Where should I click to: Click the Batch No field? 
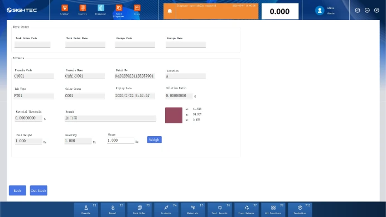(134, 76)
